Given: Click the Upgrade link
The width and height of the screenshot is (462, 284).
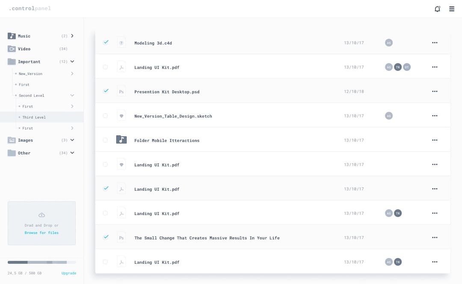Looking at the screenshot, I should (68, 272).
